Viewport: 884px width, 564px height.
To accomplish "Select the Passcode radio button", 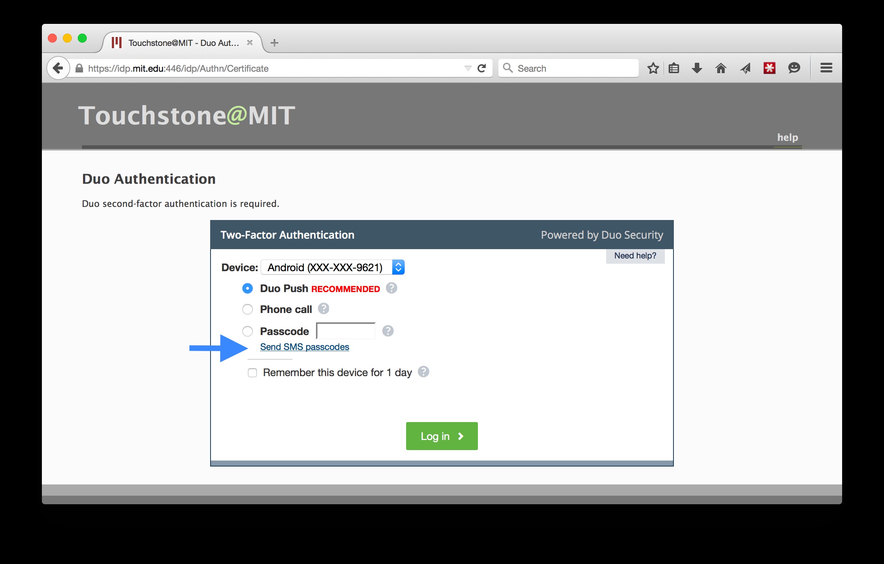I will point(247,331).
